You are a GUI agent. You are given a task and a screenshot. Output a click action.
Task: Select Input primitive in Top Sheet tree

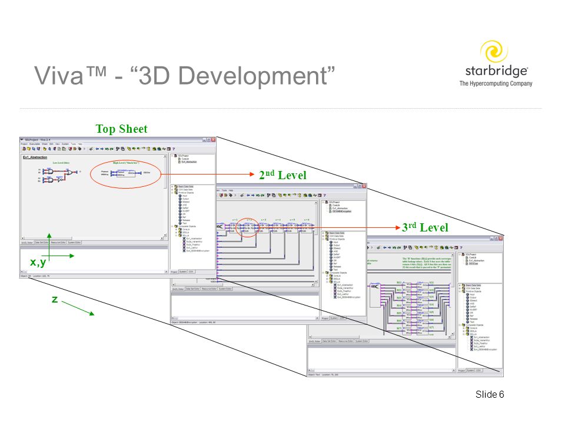pos(183,196)
